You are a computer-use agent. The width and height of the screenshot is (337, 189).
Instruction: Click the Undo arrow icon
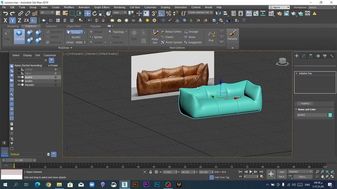[5, 14]
